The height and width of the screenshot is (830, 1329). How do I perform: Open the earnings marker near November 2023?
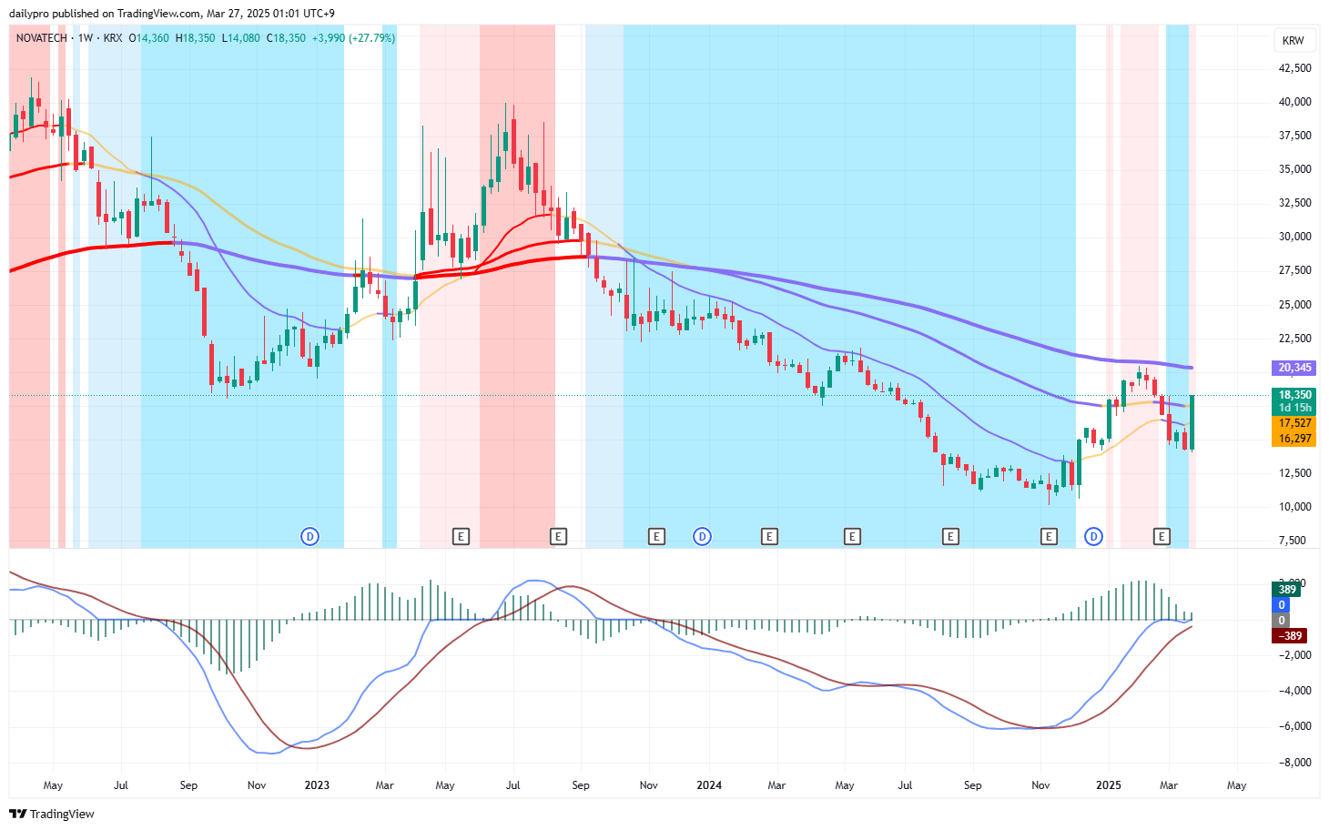coord(656,537)
